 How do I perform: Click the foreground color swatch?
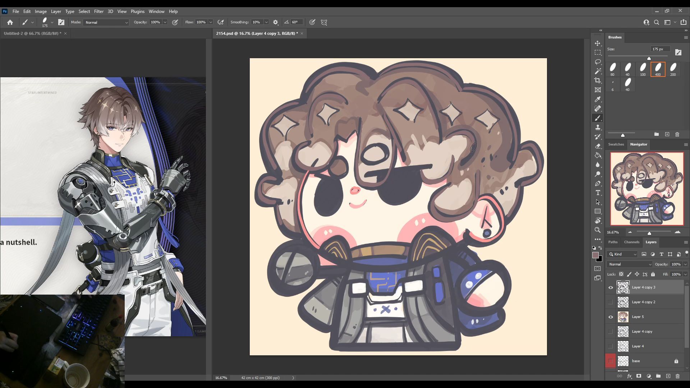tap(595, 255)
